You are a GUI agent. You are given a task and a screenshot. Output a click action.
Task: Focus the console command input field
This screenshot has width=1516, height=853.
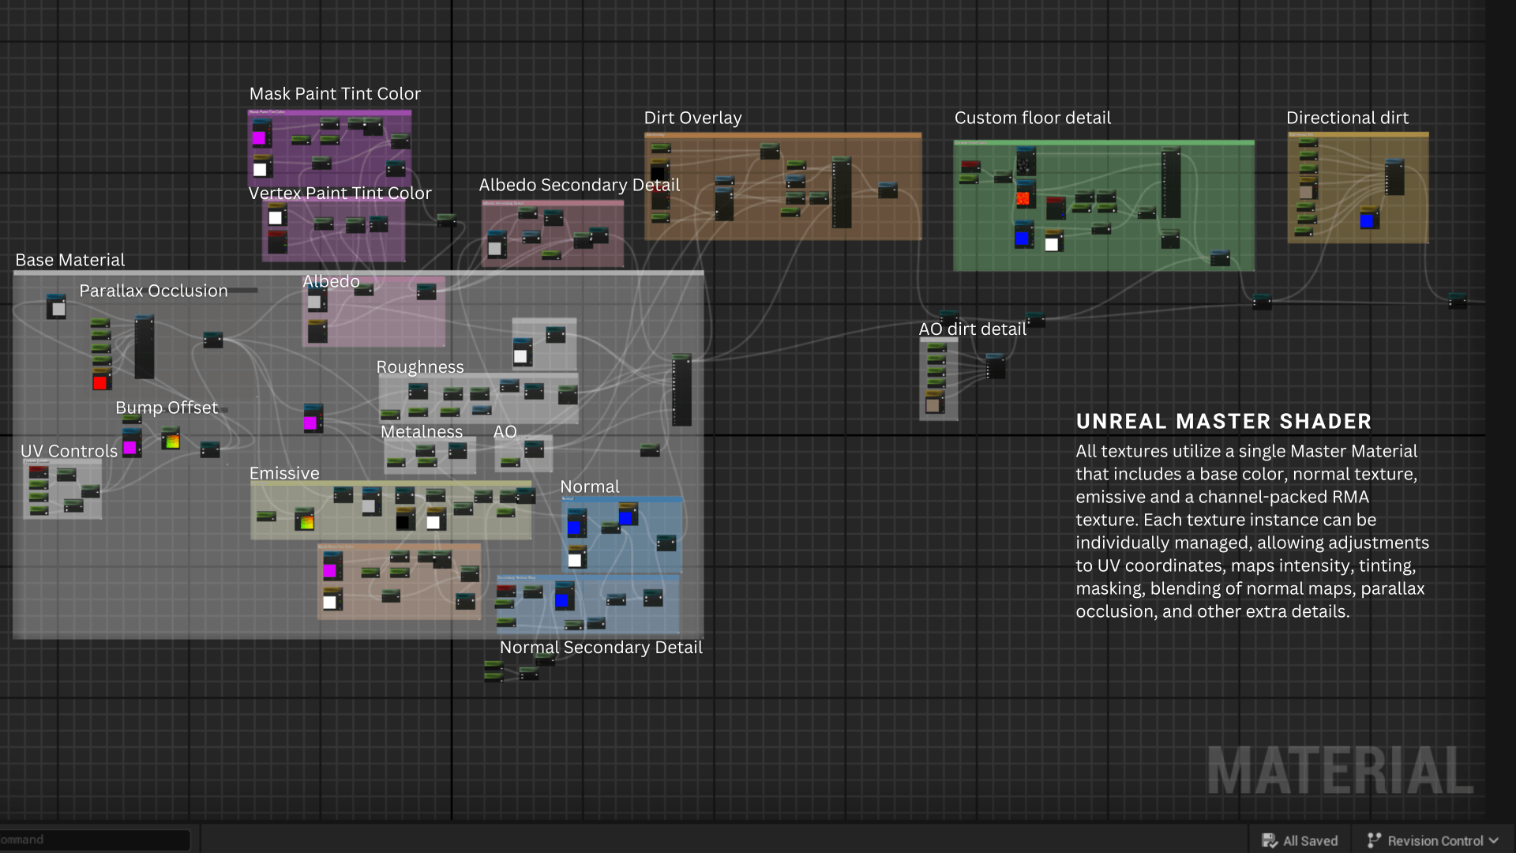pyautogui.click(x=95, y=840)
